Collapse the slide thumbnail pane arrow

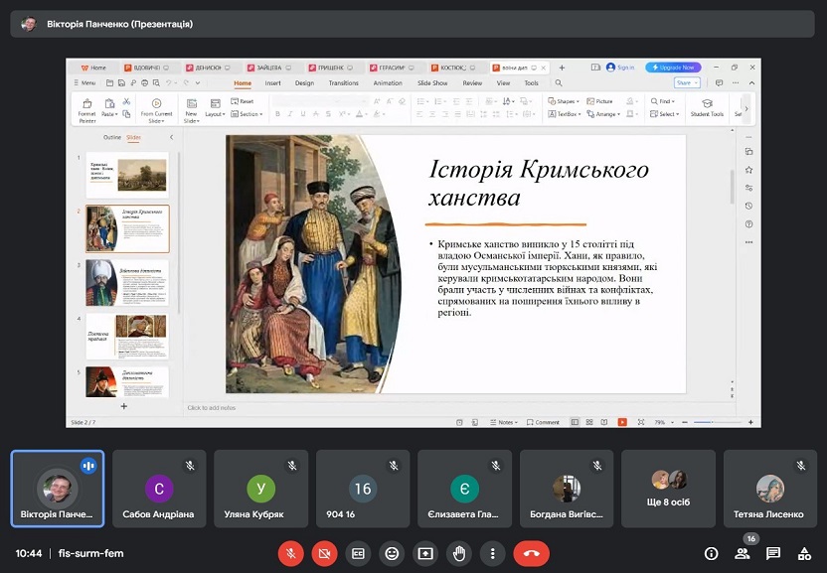pos(171,137)
